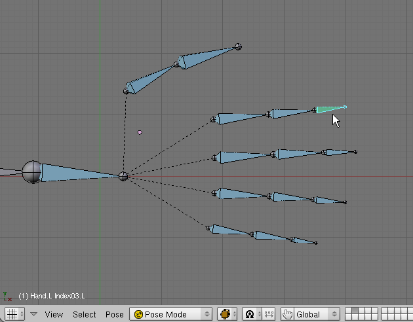This screenshot has width=413, height=322.
Task: Click the large sphere joint at Hand.L root
Action: [x=32, y=172]
